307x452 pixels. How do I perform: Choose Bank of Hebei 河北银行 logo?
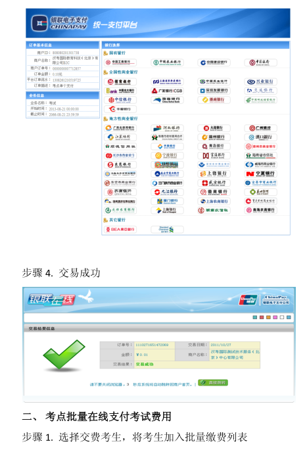(x=167, y=128)
